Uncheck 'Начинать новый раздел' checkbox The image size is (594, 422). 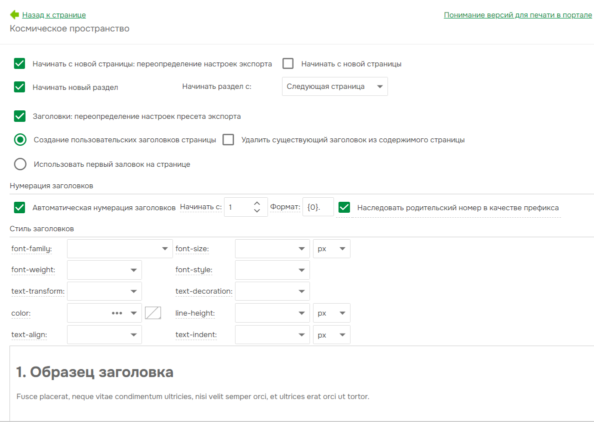tap(19, 87)
